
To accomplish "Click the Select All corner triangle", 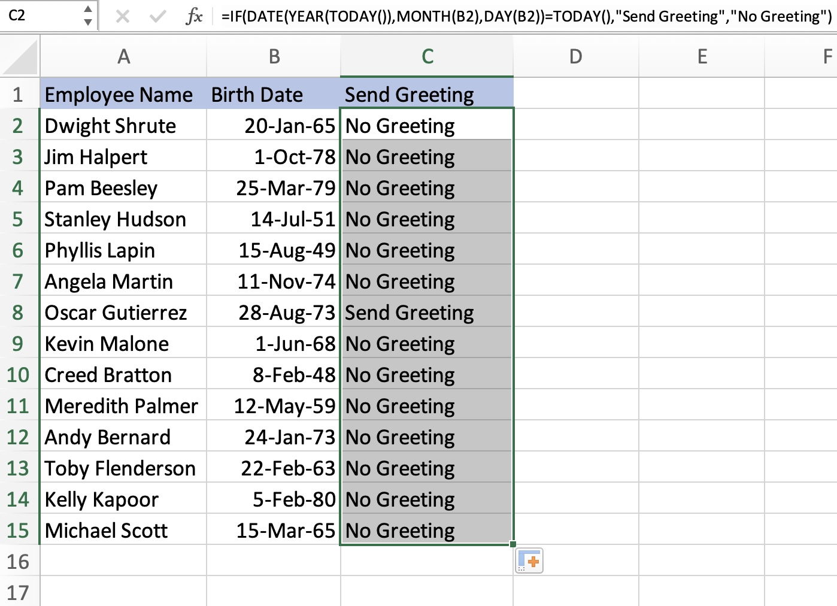I will pyautogui.click(x=20, y=57).
